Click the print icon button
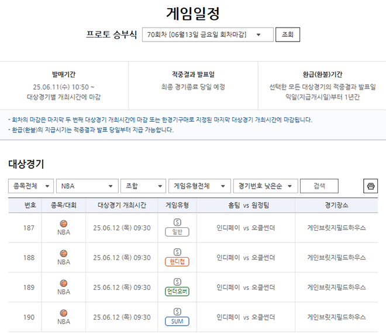This screenshot has height=335, width=386. [370, 186]
